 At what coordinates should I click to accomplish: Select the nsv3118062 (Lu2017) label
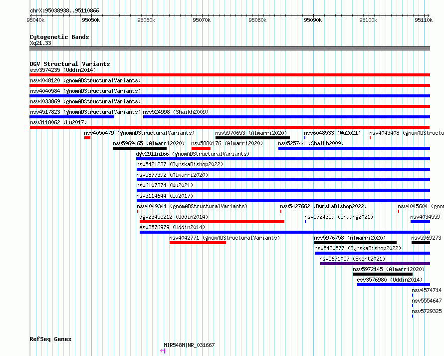[58, 122]
